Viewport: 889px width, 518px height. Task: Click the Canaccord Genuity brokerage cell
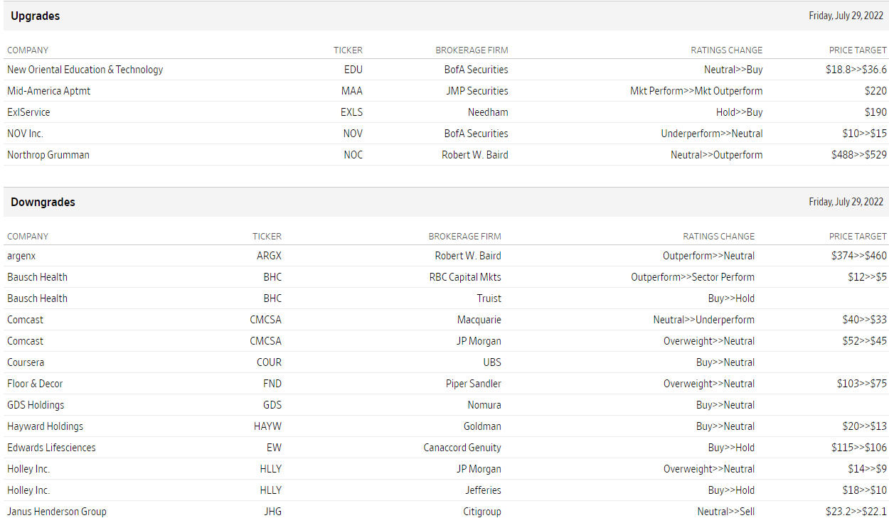point(462,448)
